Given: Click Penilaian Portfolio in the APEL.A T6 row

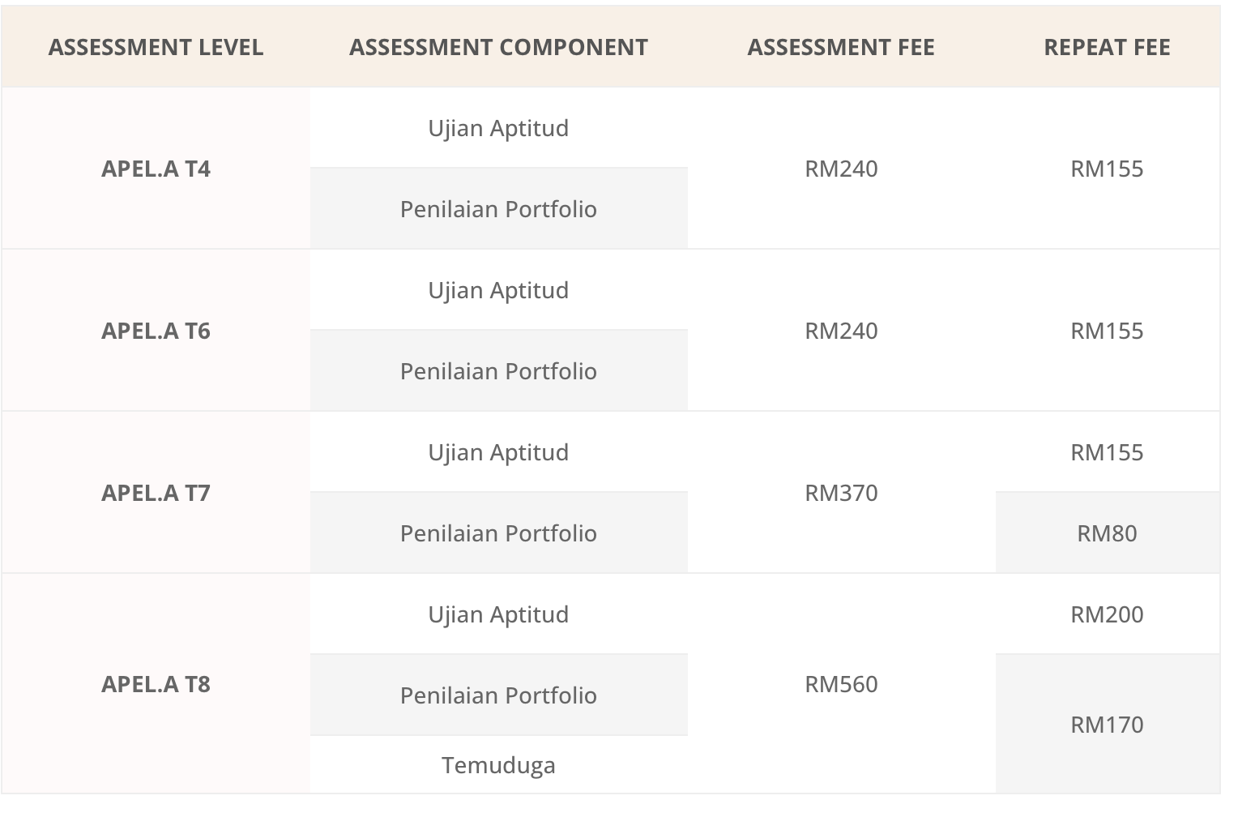Looking at the screenshot, I should (498, 371).
